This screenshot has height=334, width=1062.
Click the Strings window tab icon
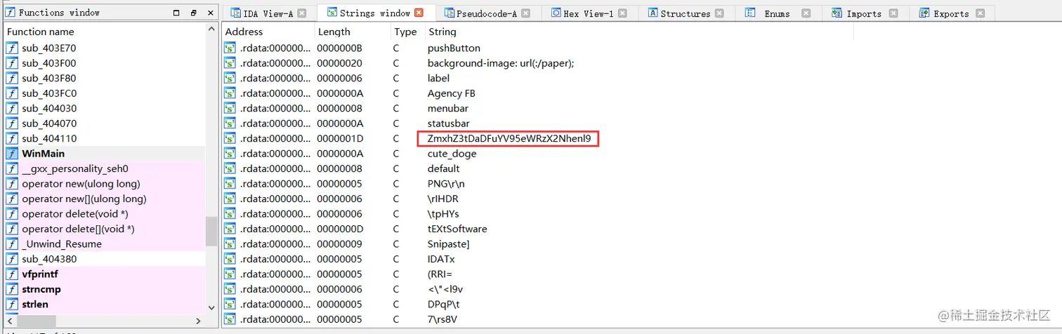[x=332, y=13]
